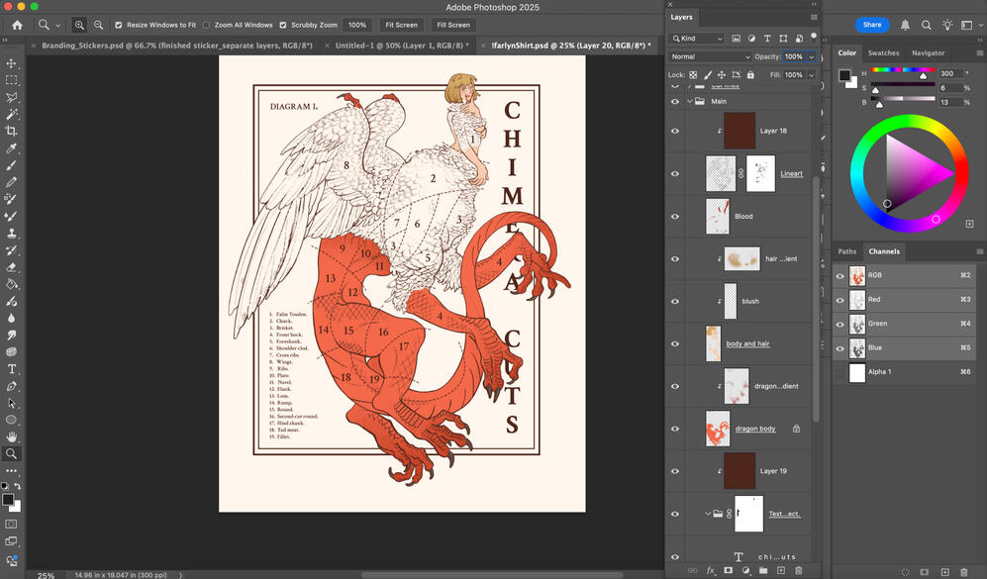Image resolution: width=987 pixels, height=579 pixels.
Task: Uncheck Resize Windows to Fit
Action: 119,25
